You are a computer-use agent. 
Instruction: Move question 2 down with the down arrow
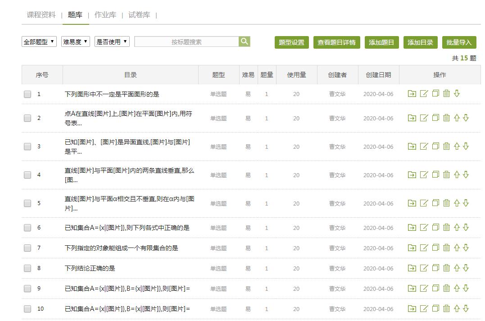pyautogui.click(x=466, y=118)
